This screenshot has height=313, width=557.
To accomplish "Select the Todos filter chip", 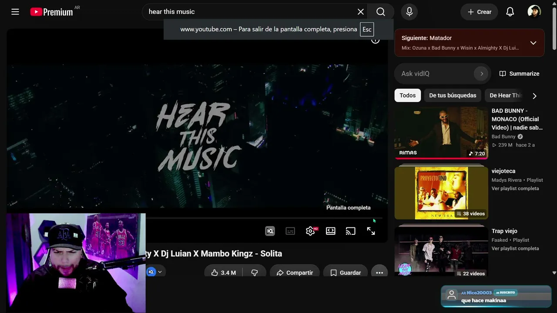I will [408, 95].
